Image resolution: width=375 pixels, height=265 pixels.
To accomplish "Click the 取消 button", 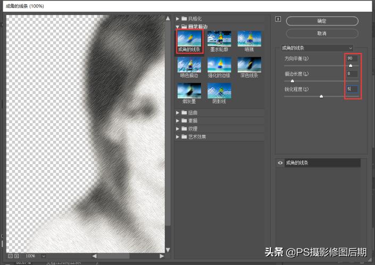I will point(322,33).
